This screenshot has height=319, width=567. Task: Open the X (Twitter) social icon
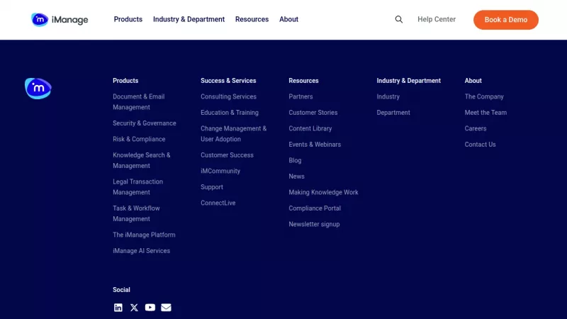click(x=134, y=308)
